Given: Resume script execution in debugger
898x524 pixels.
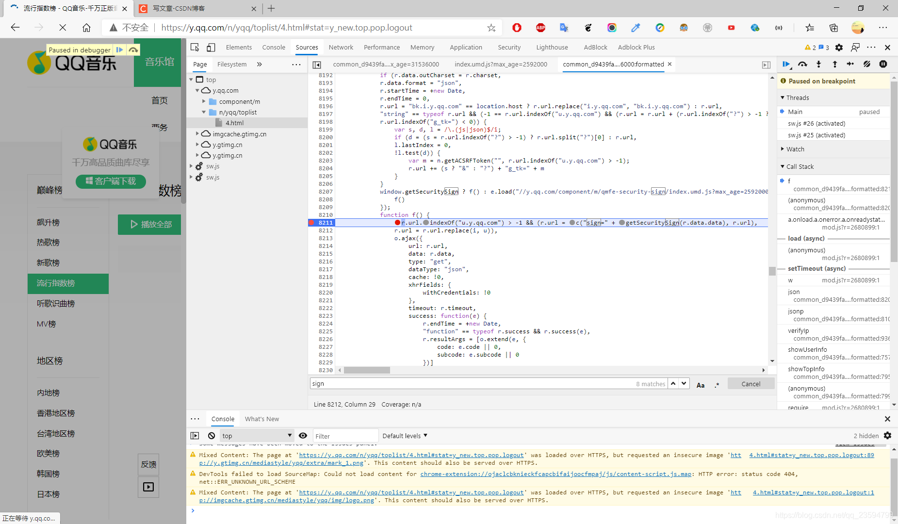Looking at the screenshot, I should (x=786, y=64).
